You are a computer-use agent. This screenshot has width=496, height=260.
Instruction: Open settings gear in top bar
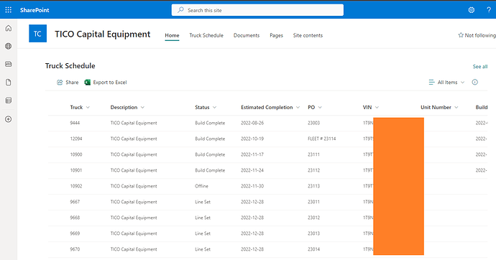click(x=472, y=10)
